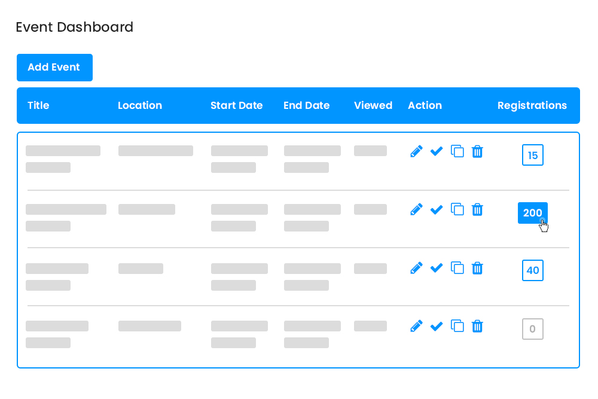The height and width of the screenshot is (399, 598).
Task: Approve the fourth event using the checkmark icon
Action: point(437,326)
